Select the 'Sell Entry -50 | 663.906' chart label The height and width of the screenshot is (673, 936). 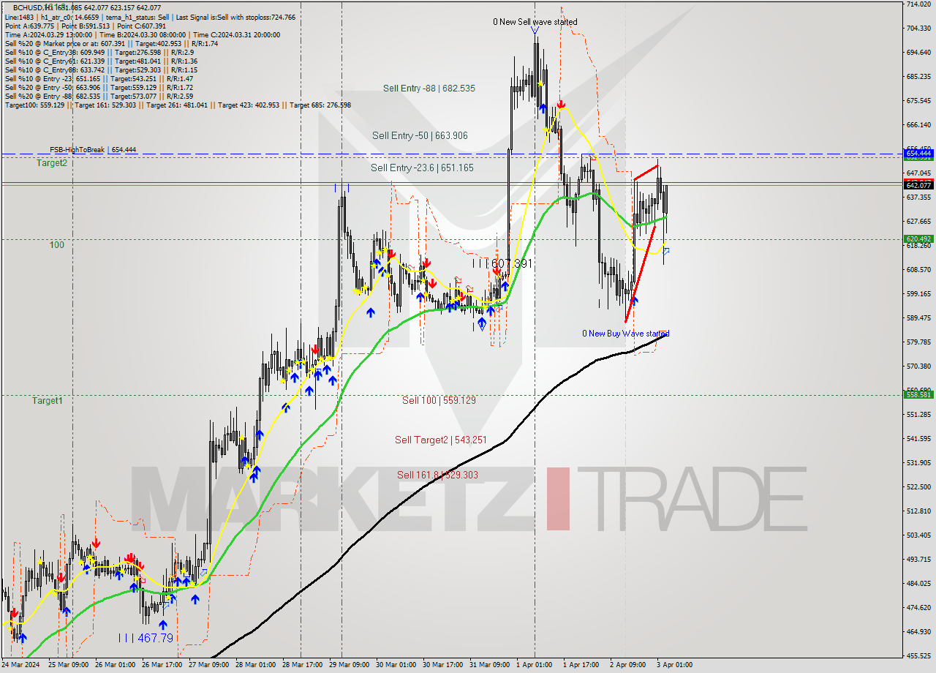pos(420,135)
